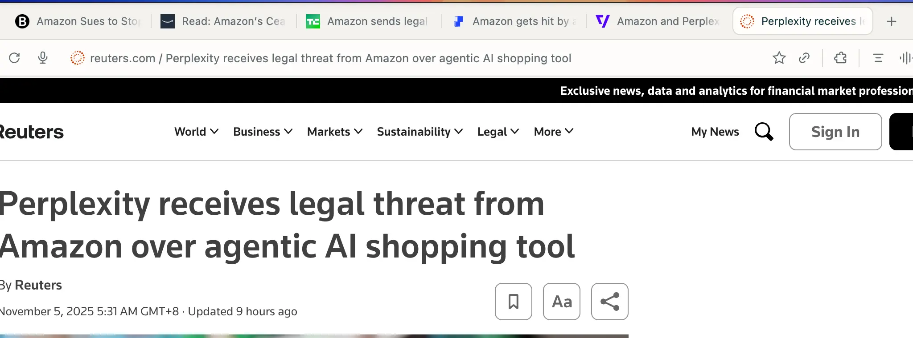913x338 pixels.
Task: Open the My News link
Action: [715, 132]
